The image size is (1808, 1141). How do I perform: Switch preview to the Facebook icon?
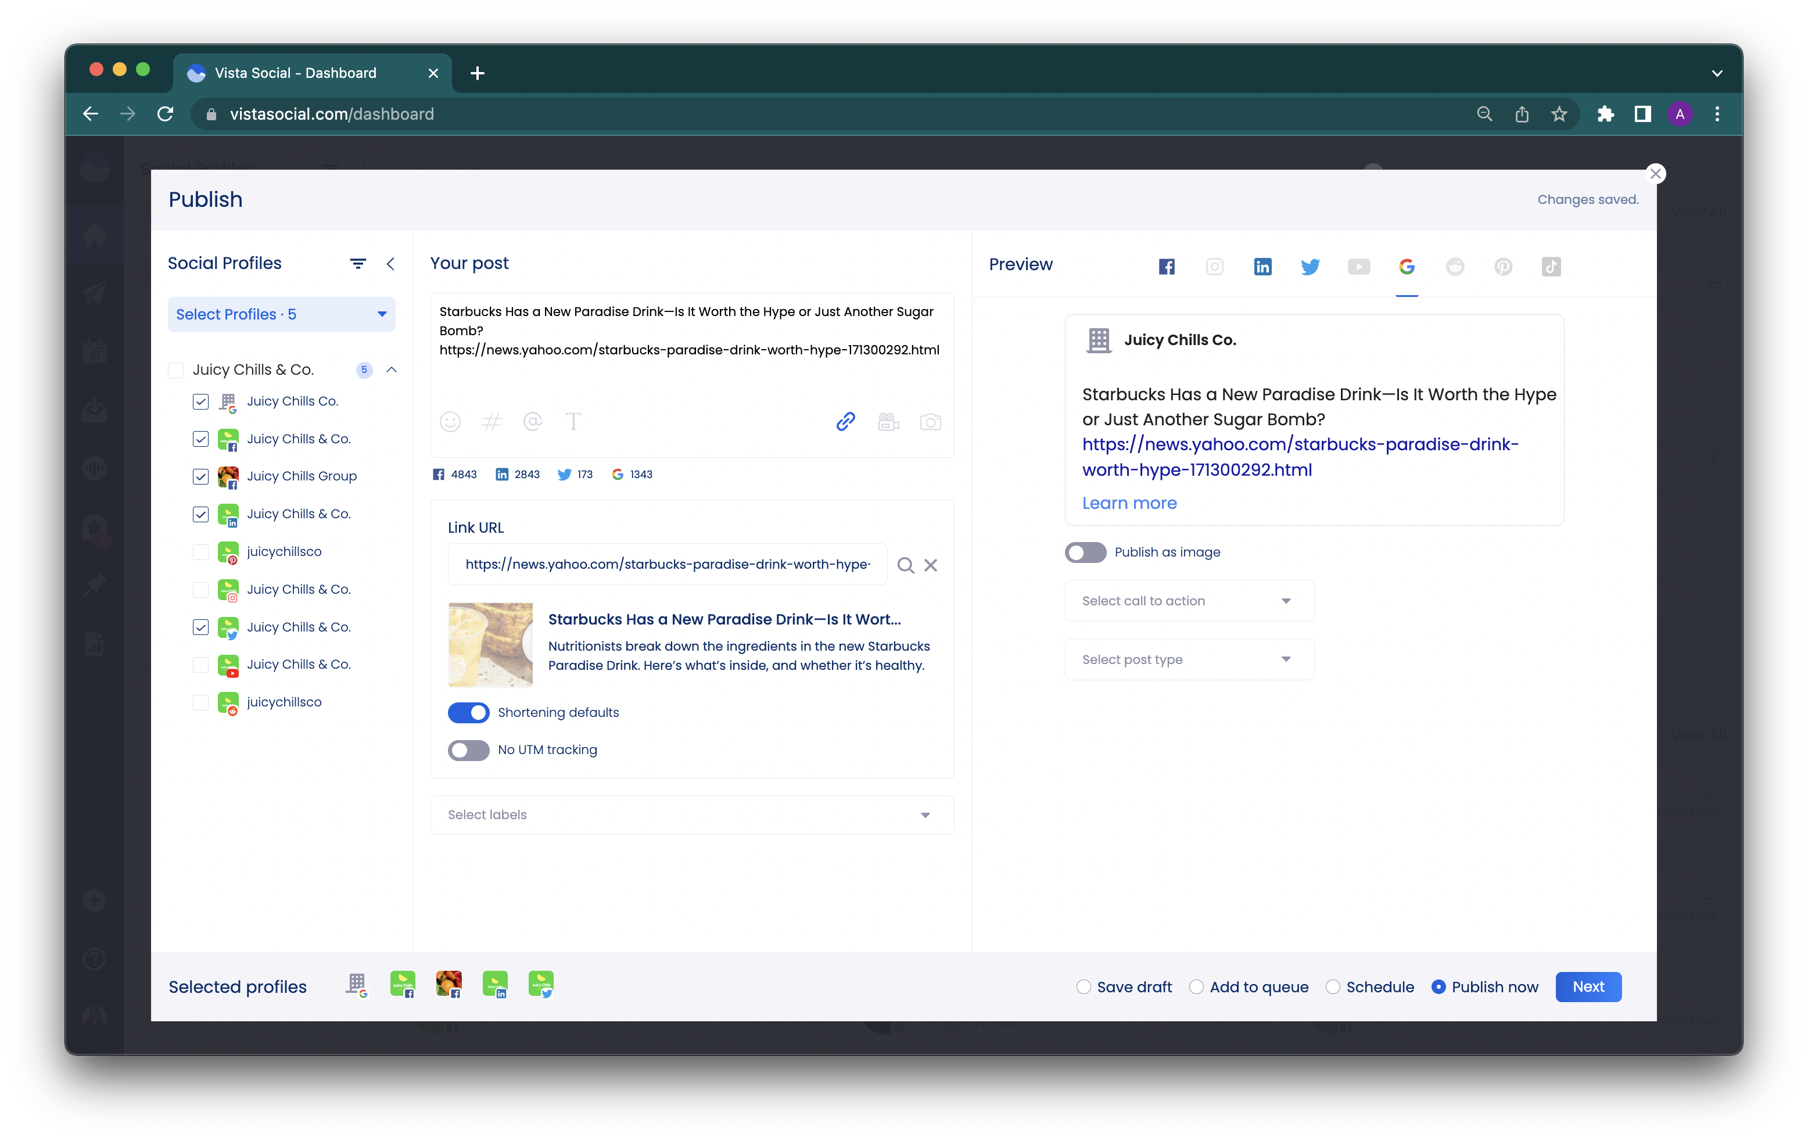click(1166, 267)
